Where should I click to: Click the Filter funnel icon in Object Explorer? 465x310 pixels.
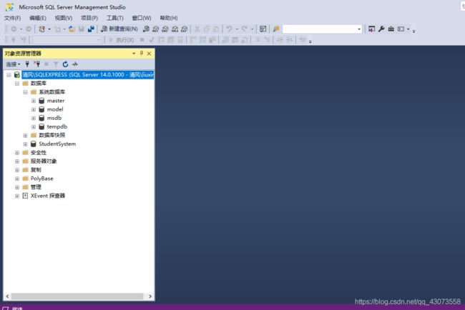(56, 64)
